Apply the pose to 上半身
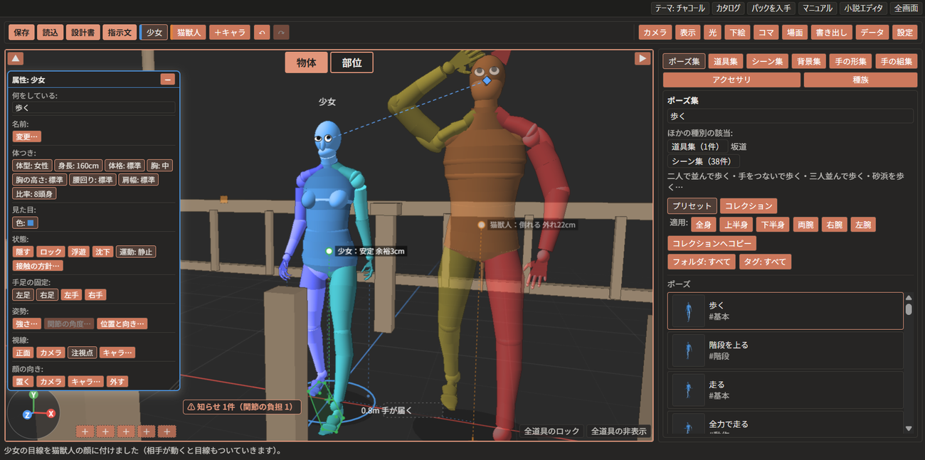The height and width of the screenshot is (460, 925). [736, 225]
